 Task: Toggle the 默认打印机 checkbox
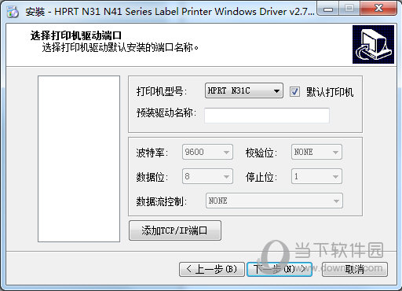pyautogui.click(x=294, y=91)
